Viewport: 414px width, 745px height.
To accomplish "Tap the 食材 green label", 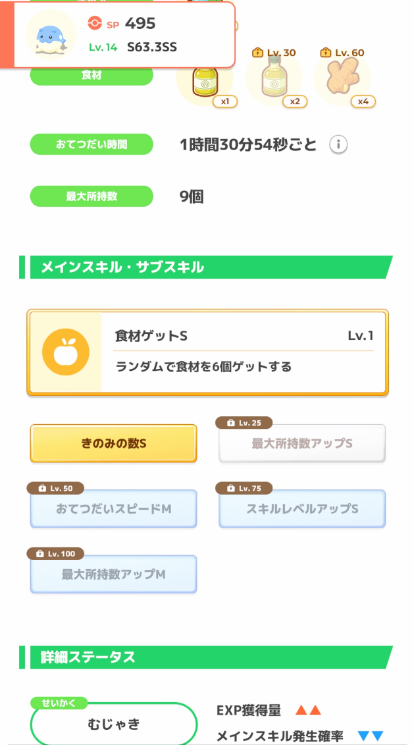I will (91, 76).
